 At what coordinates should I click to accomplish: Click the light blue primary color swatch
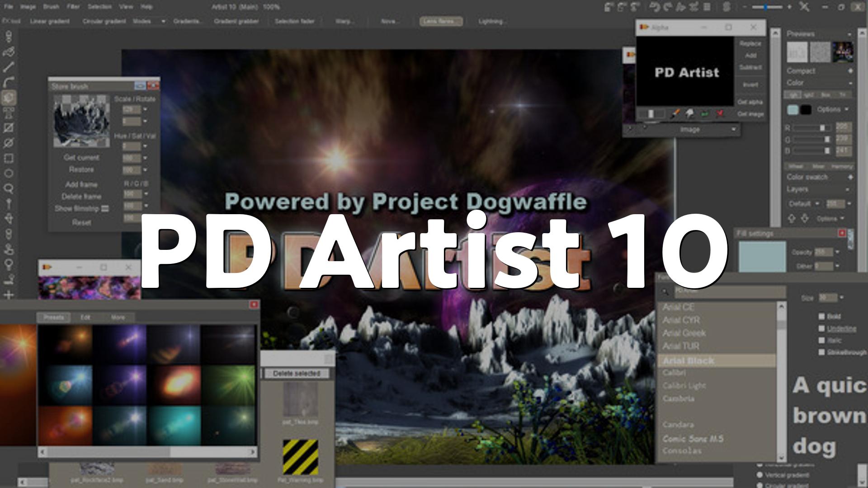click(x=793, y=110)
